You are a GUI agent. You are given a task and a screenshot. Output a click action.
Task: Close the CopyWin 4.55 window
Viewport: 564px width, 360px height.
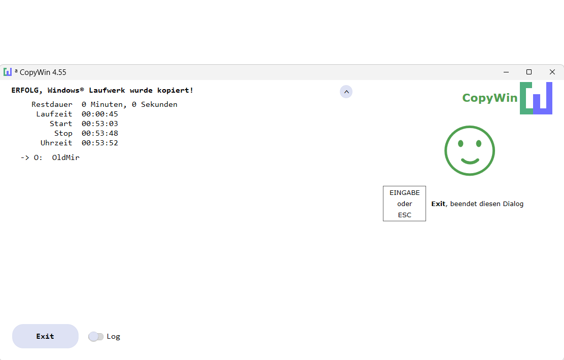pos(552,72)
